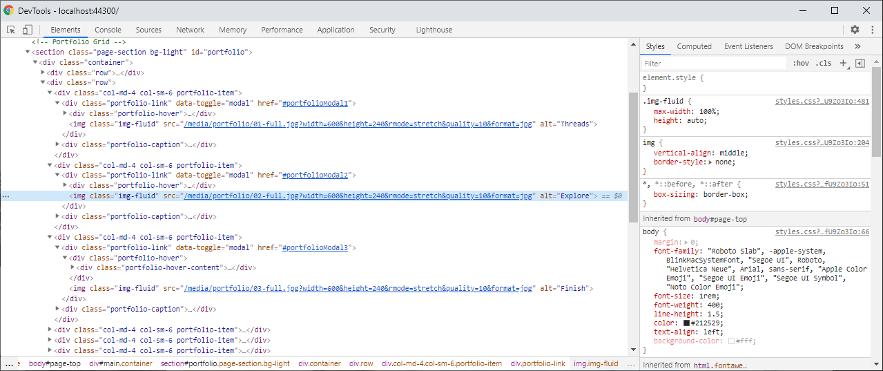Switch to the Console tab
Screen dimensions: 883x371
[x=108, y=30]
